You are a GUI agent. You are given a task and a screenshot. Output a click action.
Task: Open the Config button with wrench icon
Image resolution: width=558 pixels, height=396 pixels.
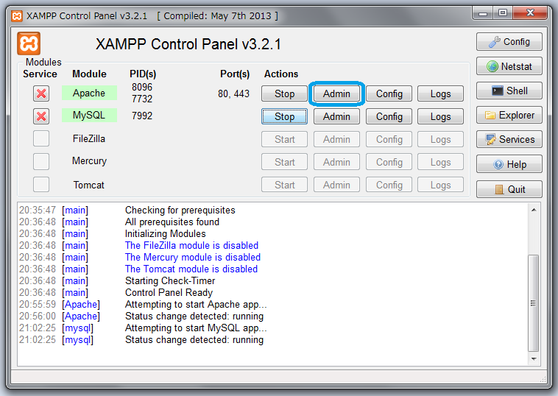point(509,42)
